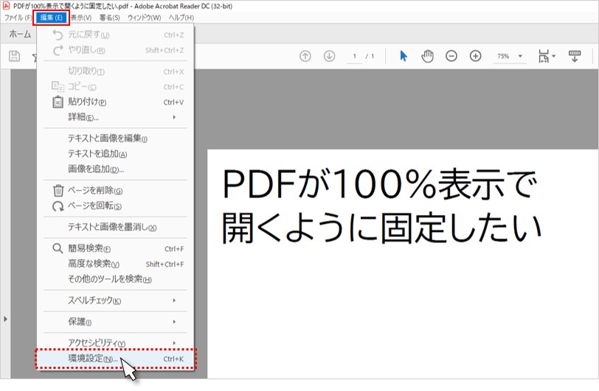Select ページを削除 entry

coord(116,191)
